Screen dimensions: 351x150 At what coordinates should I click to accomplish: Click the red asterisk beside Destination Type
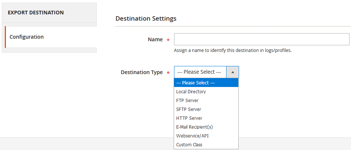pyautogui.click(x=168, y=73)
